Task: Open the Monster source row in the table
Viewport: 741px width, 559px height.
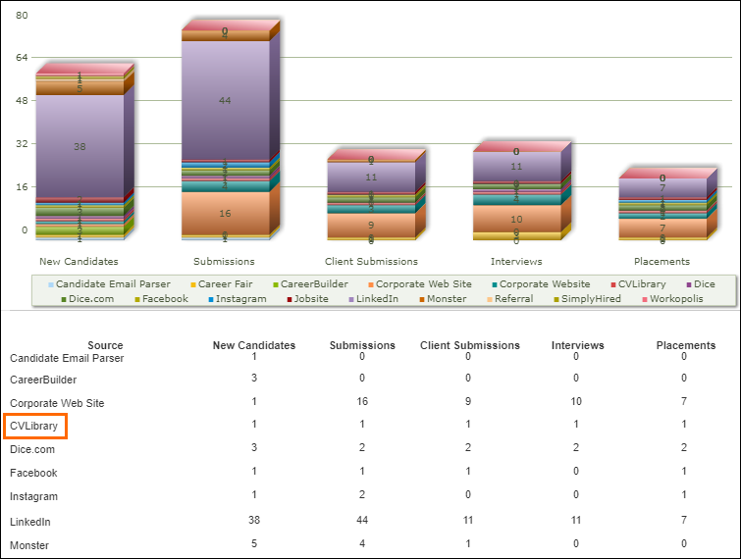Action: coord(29,544)
